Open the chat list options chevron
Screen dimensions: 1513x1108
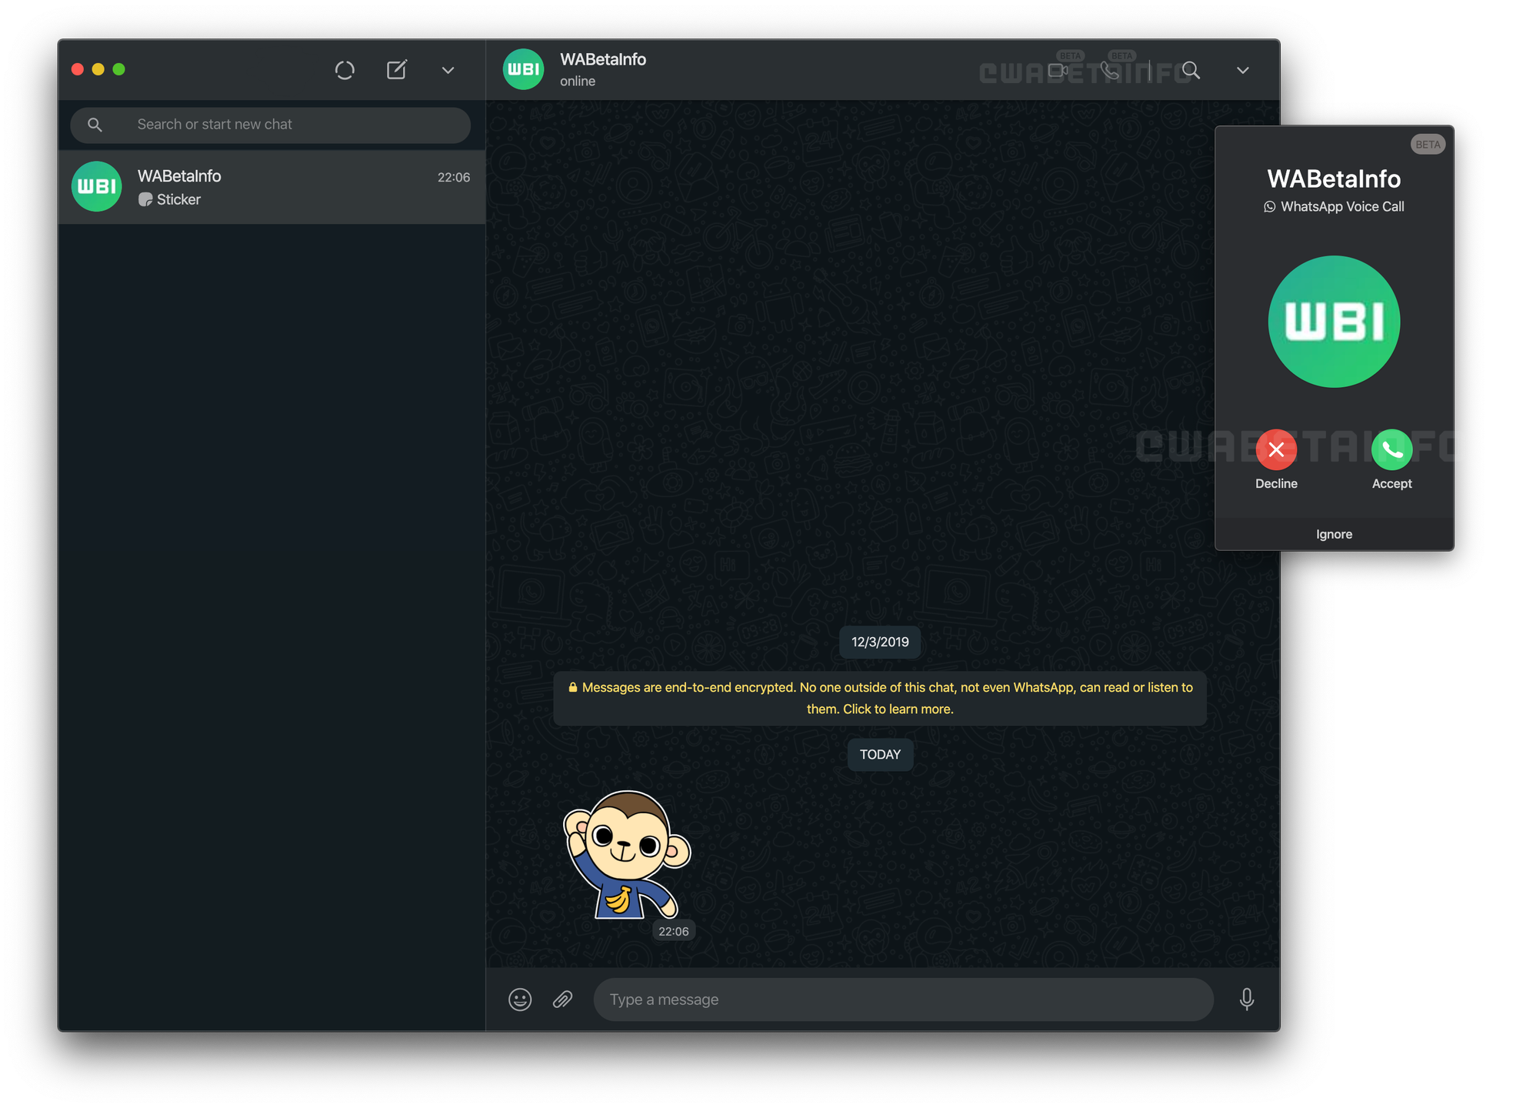point(447,70)
